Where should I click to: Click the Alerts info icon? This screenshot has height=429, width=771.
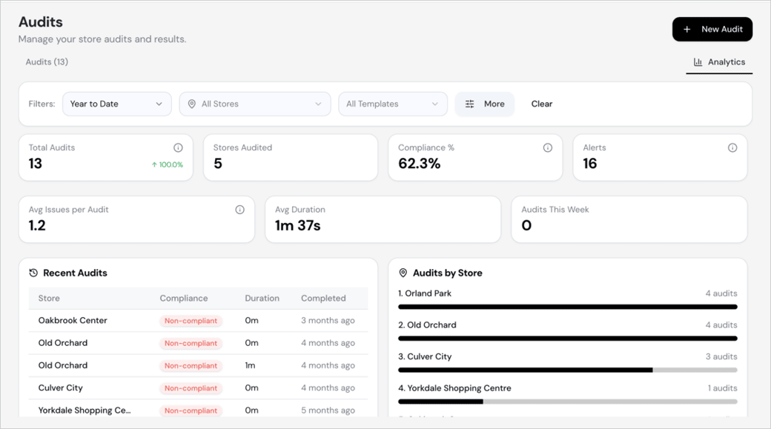click(732, 147)
